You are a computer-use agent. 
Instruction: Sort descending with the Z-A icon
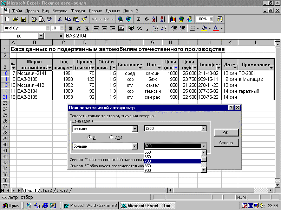click(163, 19)
